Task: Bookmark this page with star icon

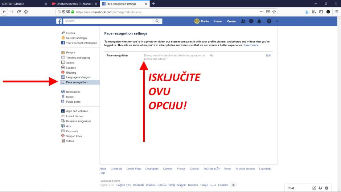Action: (274, 12)
